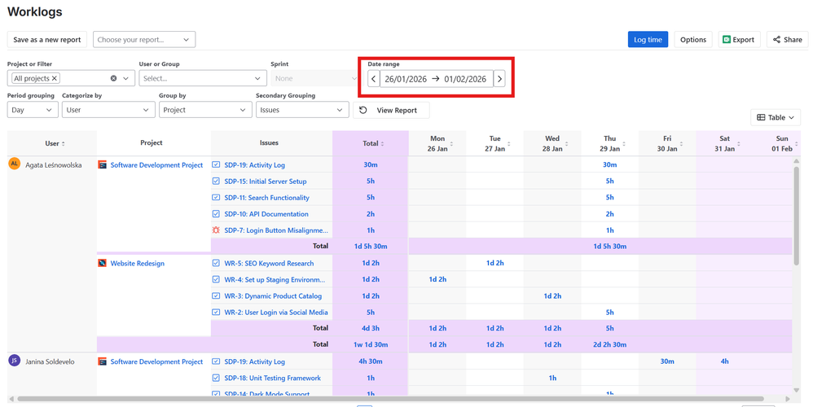Click the Log time button
This screenshot has height=407, width=813.
coord(648,40)
